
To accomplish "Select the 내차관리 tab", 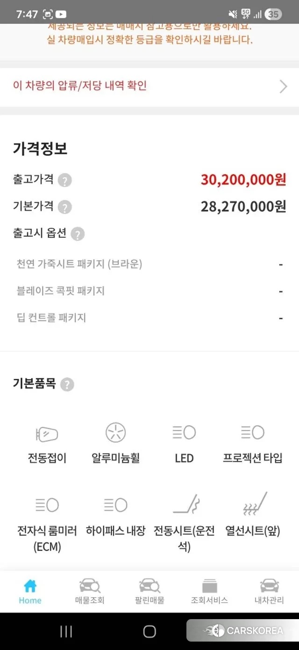I will click(x=269, y=591).
